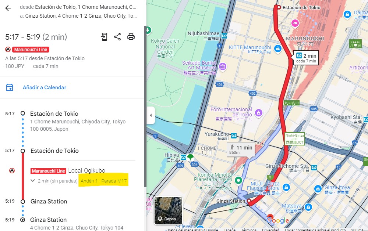Image resolution: width=368 pixels, height=231 pixels.
Task: Share the route using the share icon
Action: [x=117, y=37]
